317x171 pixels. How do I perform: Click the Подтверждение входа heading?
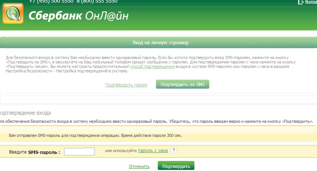click(25, 113)
